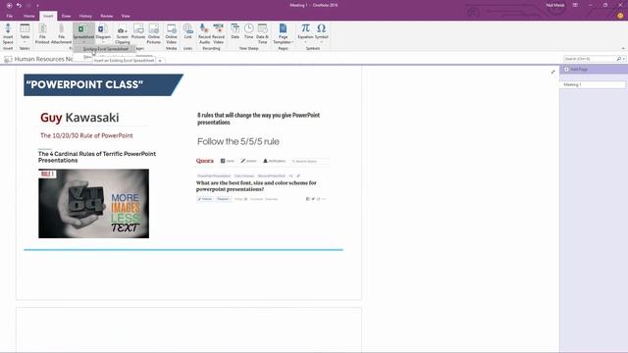
Task: Click the Add Page button
Action: [x=576, y=70]
